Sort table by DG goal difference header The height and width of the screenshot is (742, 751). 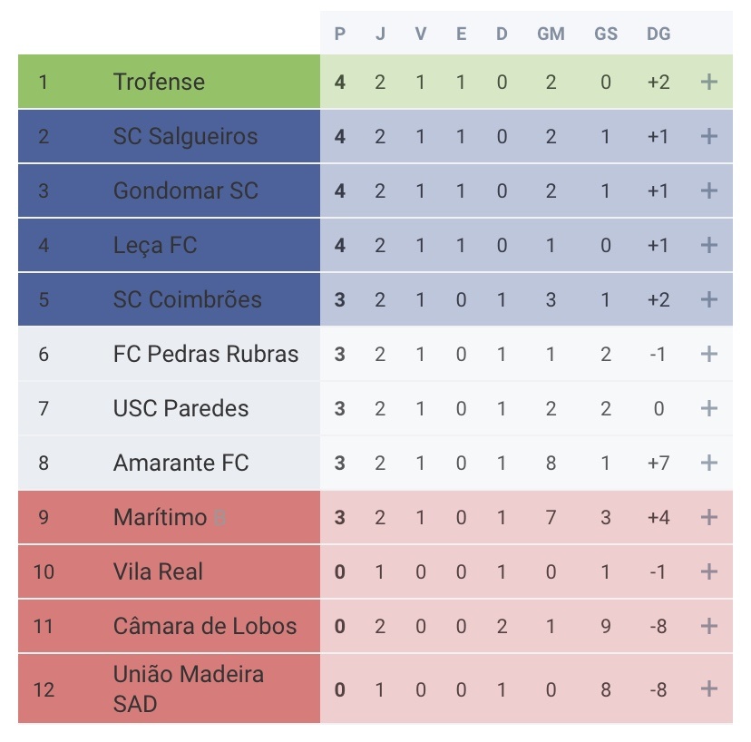point(658,34)
